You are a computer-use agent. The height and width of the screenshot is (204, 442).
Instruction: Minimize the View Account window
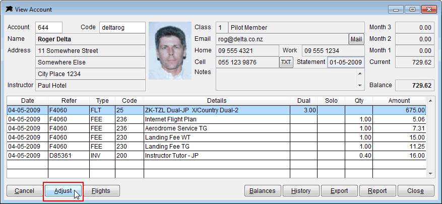[396, 10]
